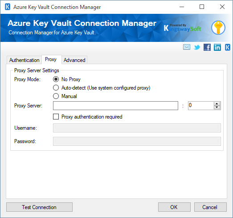Open the LinkedIn icon link
Image resolution: width=233 pixels, height=218 pixels.
pyautogui.click(x=217, y=47)
